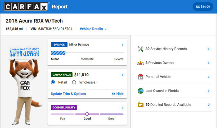The height and width of the screenshot is (128, 217).
Task: Click the blue DAMAGE badge
Action: click(59, 45)
